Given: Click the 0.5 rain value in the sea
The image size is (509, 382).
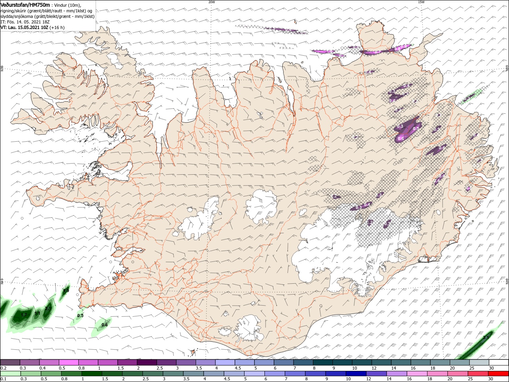Looking at the screenshot, I should 80,316.
